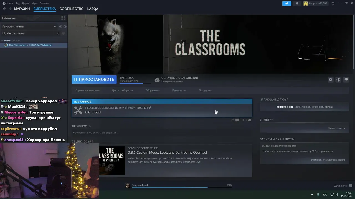The image size is (355, 199).
Task: Click the search magnifier icon
Action: 4,33
